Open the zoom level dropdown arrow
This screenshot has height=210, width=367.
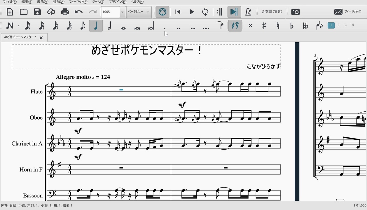[x=123, y=12]
